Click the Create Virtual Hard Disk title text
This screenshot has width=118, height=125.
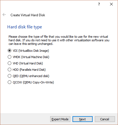pyautogui.click(x=28, y=15)
